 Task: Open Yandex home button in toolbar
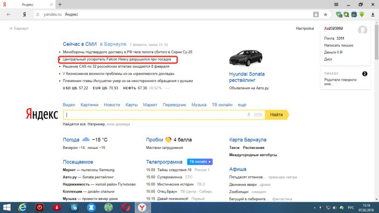click(x=24, y=14)
